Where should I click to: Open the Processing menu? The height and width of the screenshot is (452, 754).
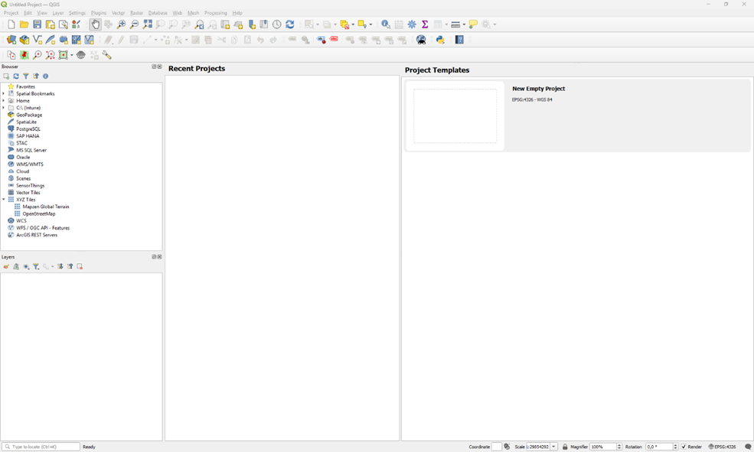pos(215,13)
